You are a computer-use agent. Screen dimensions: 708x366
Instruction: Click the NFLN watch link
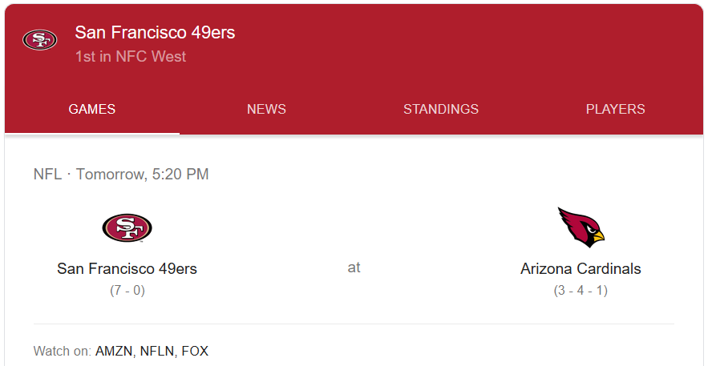click(x=157, y=351)
